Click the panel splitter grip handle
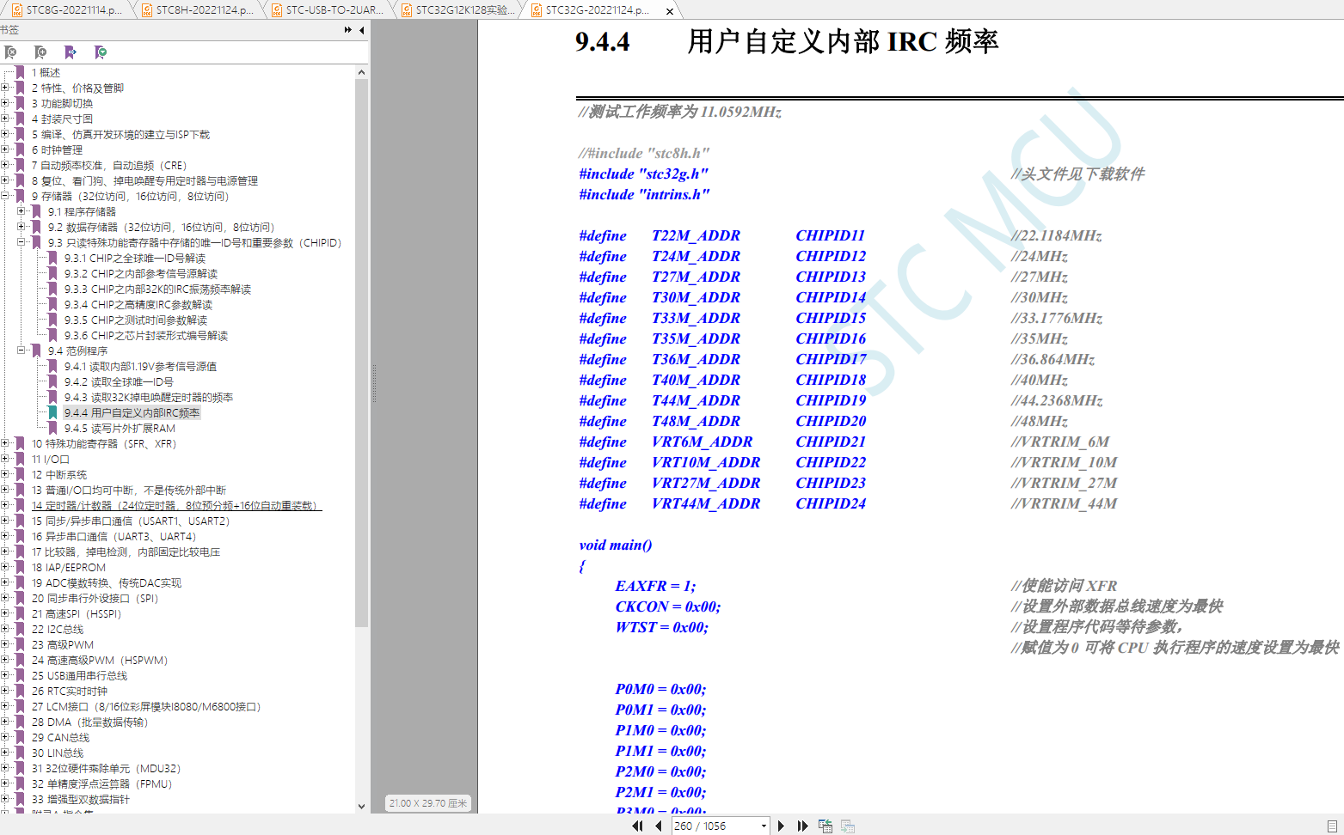Screen dimensions: 1344x835 tap(374, 384)
